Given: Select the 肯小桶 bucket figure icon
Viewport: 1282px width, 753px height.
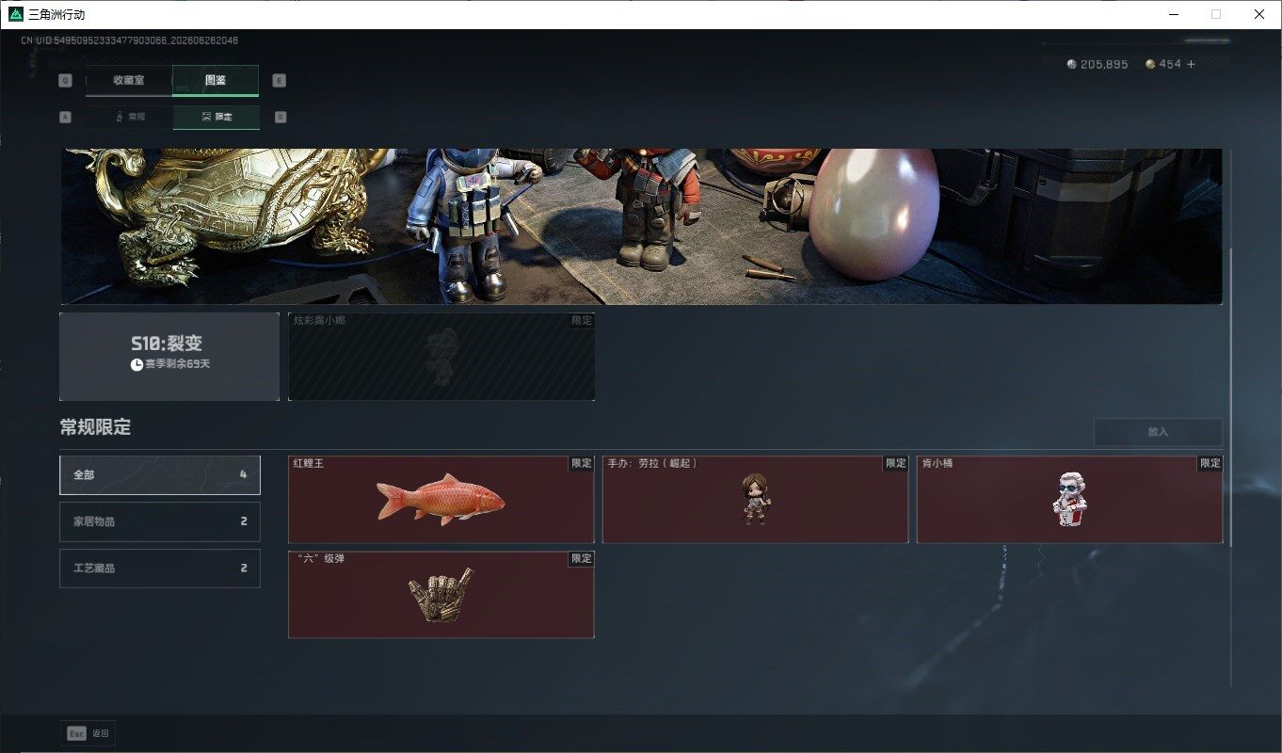Looking at the screenshot, I should [1069, 500].
